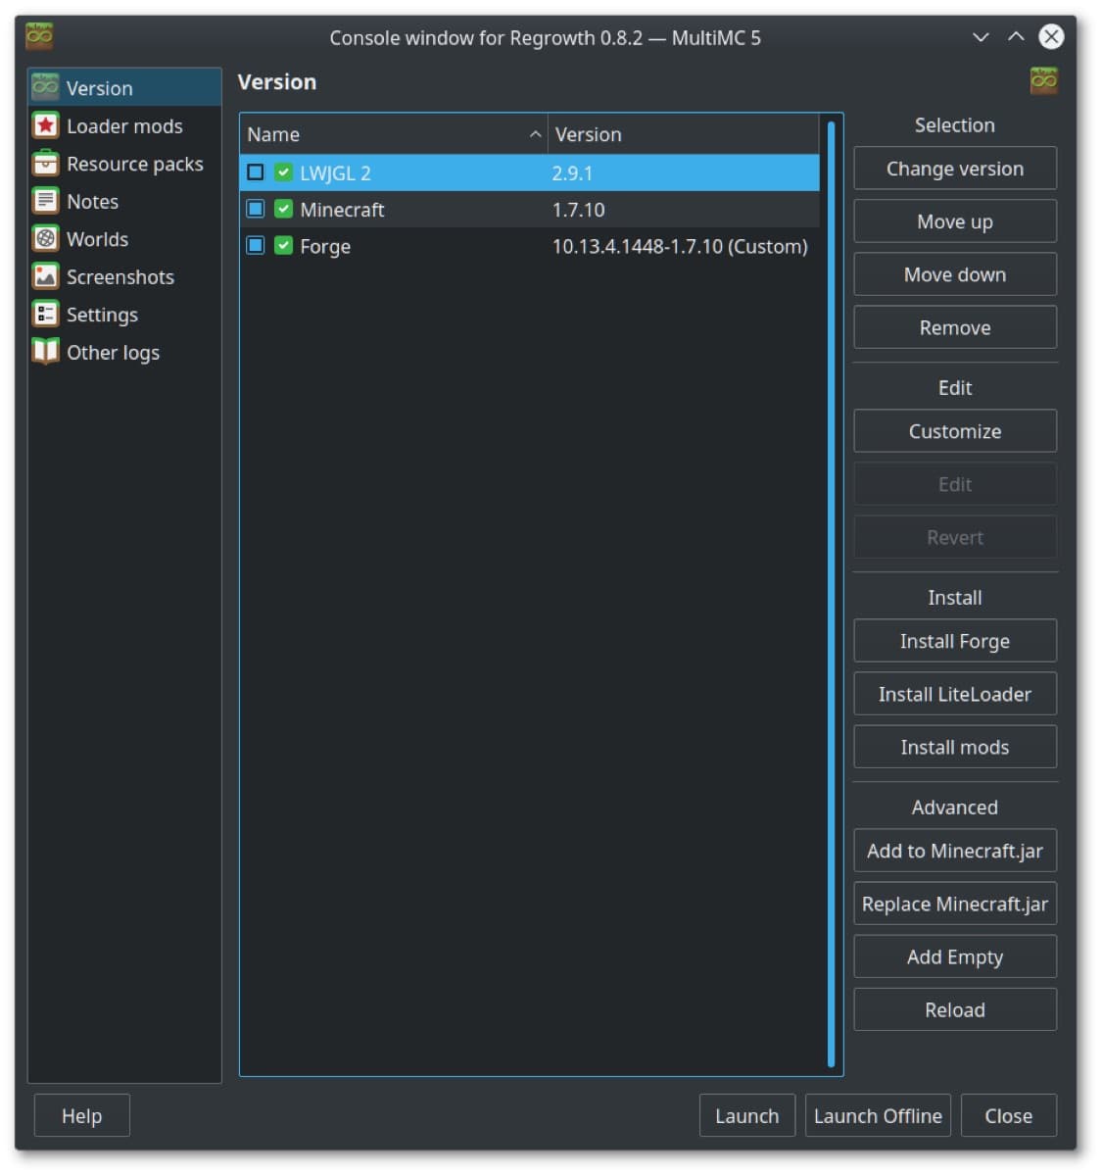The height and width of the screenshot is (1176, 1102).
Task: Click the window shade down-arrow in title bar
Action: point(981,37)
